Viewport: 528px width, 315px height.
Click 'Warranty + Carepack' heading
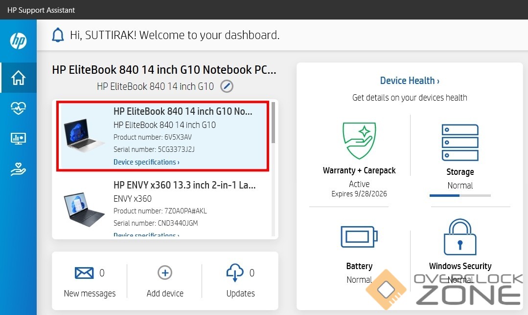(359, 170)
